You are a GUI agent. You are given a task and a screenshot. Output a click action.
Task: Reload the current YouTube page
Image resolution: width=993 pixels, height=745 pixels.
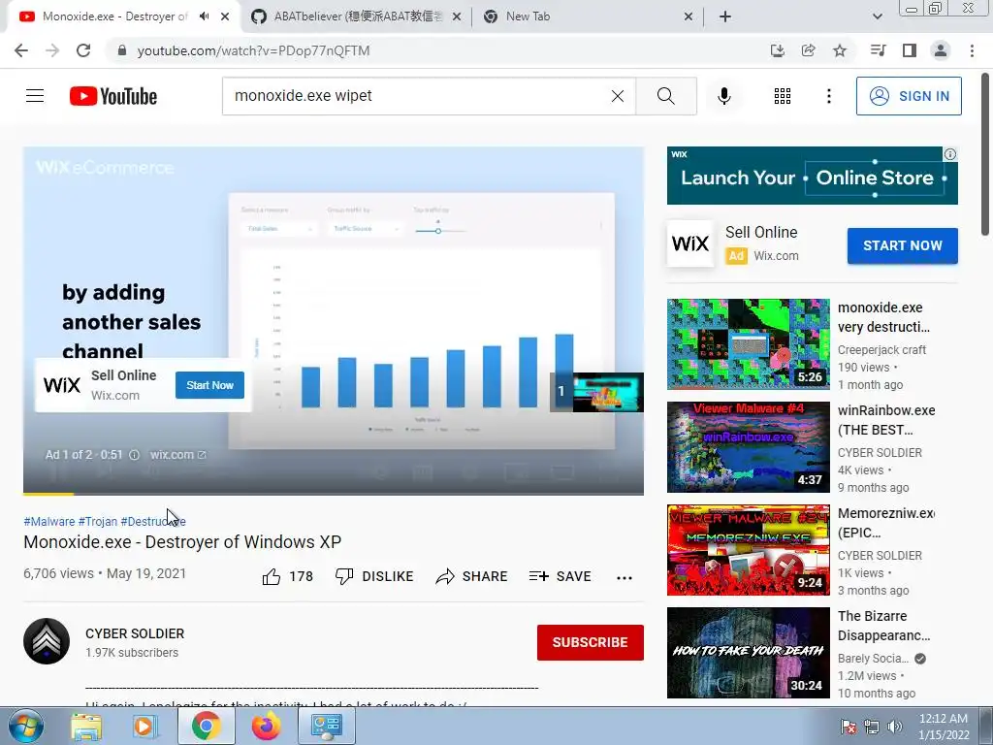coord(83,50)
